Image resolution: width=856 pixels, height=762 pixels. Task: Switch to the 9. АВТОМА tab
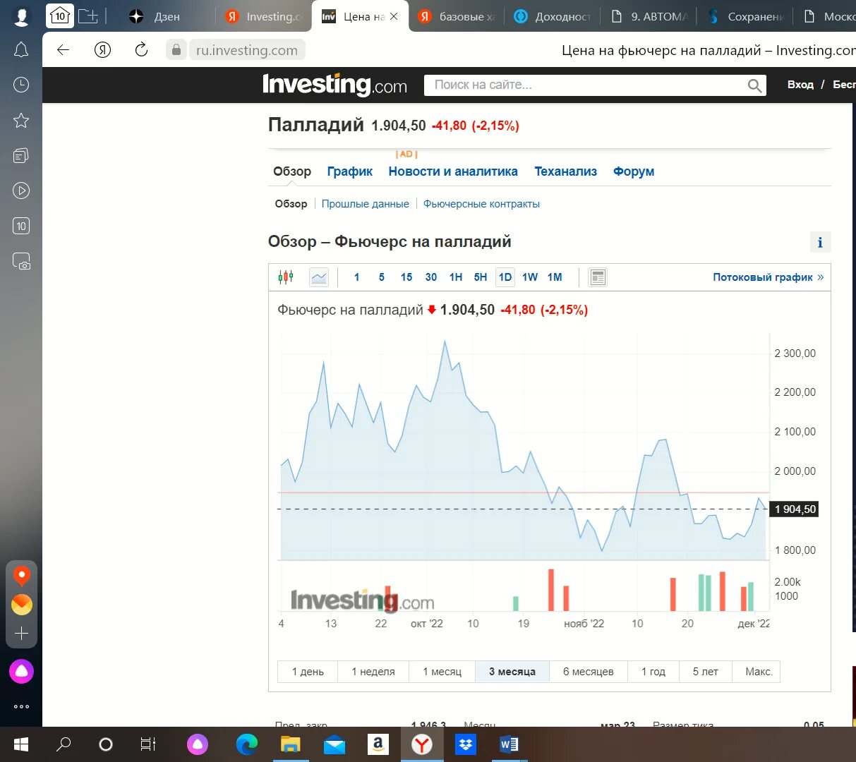coord(649,16)
